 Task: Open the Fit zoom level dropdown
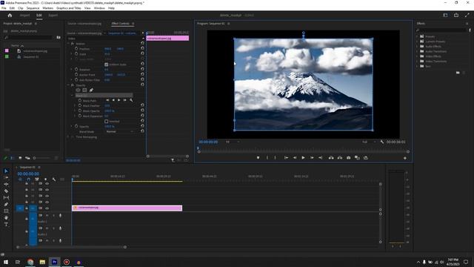233,142
